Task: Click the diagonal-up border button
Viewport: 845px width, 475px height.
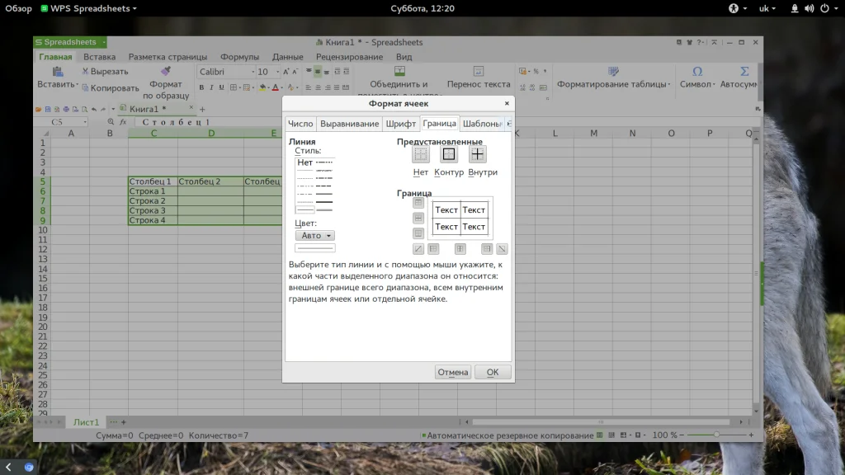Action: coord(418,248)
